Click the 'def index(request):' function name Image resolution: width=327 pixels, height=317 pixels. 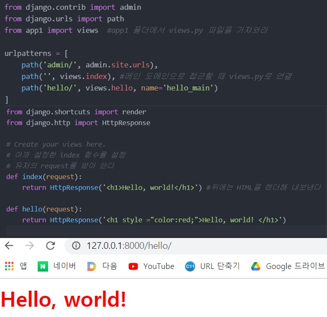coord(33,177)
